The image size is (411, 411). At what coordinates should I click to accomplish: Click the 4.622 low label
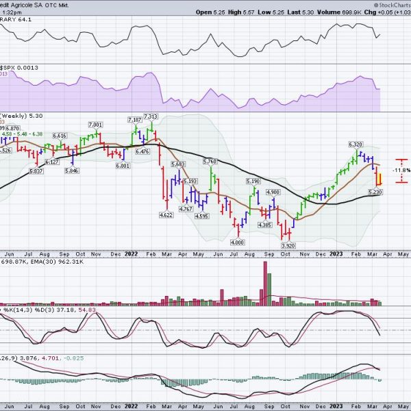[x=166, y=215]
